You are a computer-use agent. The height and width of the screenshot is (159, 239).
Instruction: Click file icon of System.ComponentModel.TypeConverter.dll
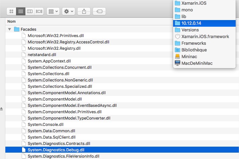24,118
